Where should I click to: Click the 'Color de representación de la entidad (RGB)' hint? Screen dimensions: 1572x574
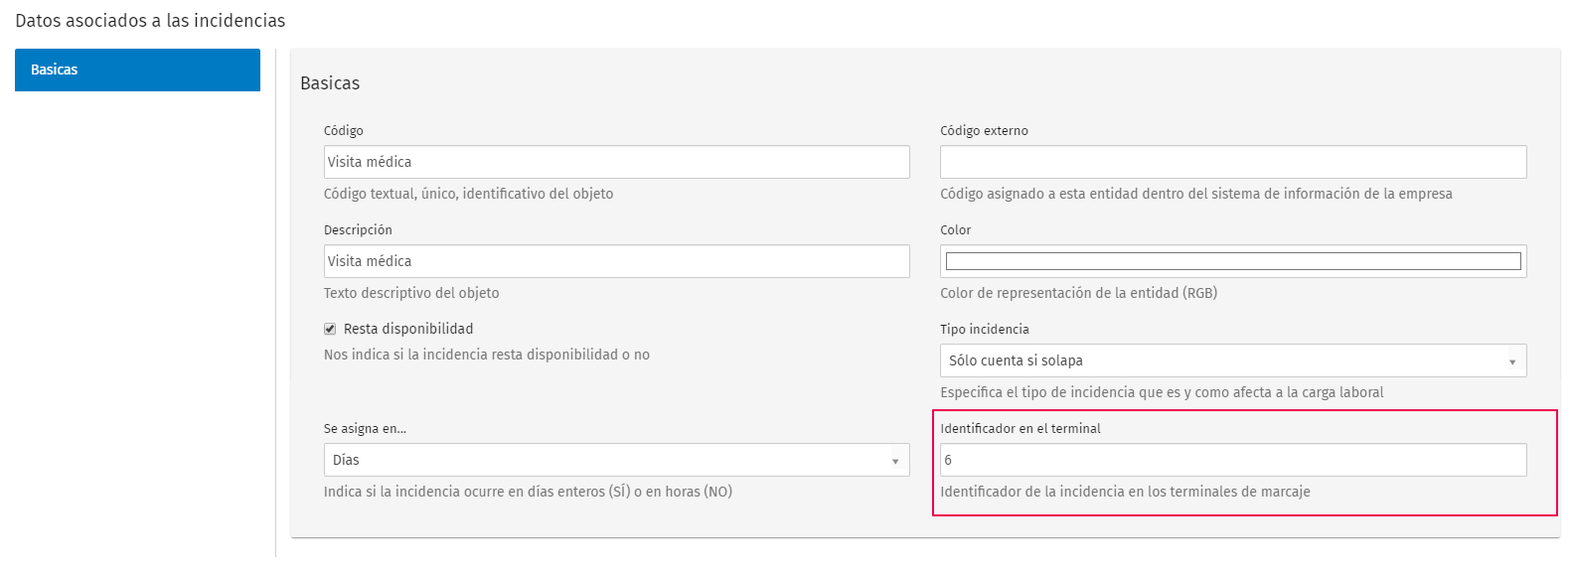click(1078, 293)
